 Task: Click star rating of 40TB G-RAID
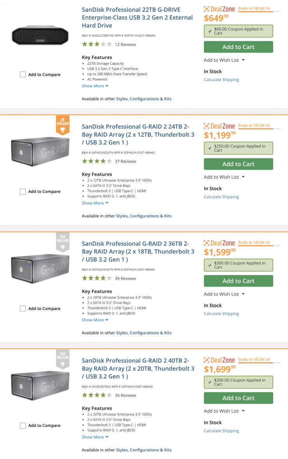(97, 395)
